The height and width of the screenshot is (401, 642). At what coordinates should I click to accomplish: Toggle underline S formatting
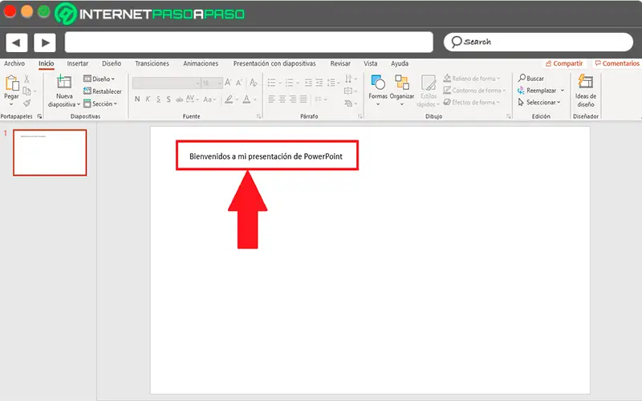point(158,99)
